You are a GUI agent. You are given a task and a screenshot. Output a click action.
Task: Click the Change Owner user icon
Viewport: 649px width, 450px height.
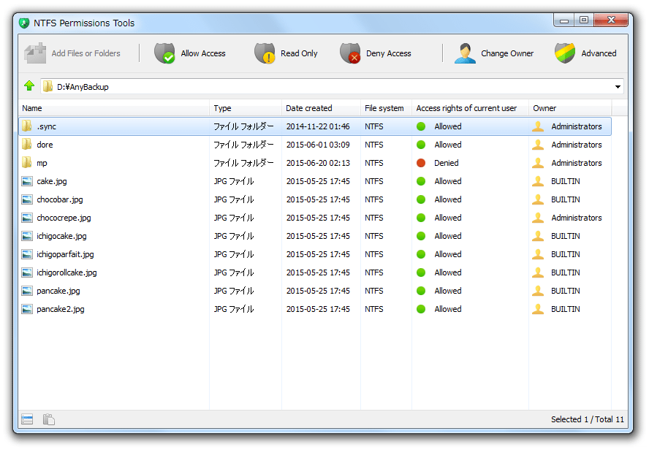(465, 53)
